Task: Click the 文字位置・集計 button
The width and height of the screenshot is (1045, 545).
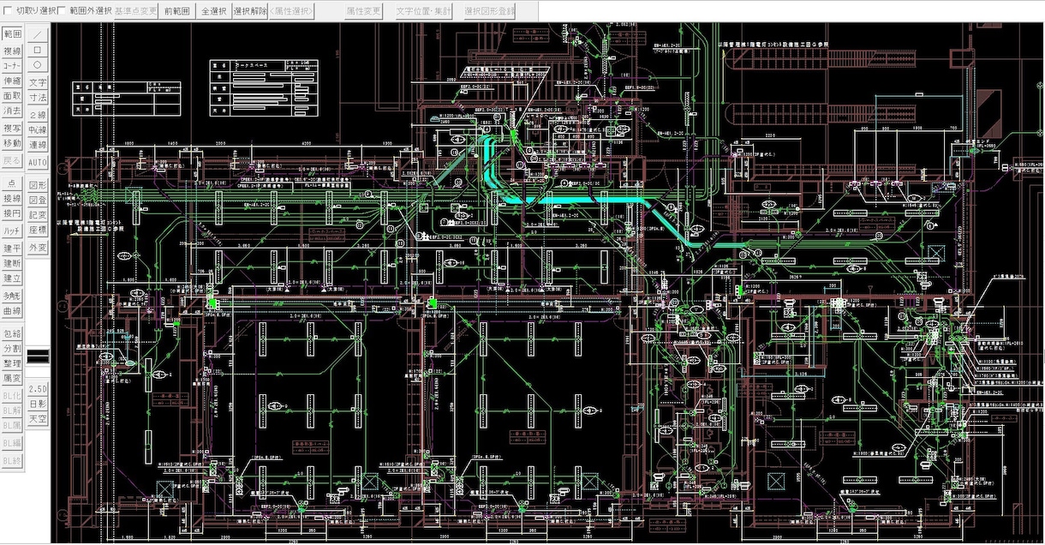Action: 423,11
